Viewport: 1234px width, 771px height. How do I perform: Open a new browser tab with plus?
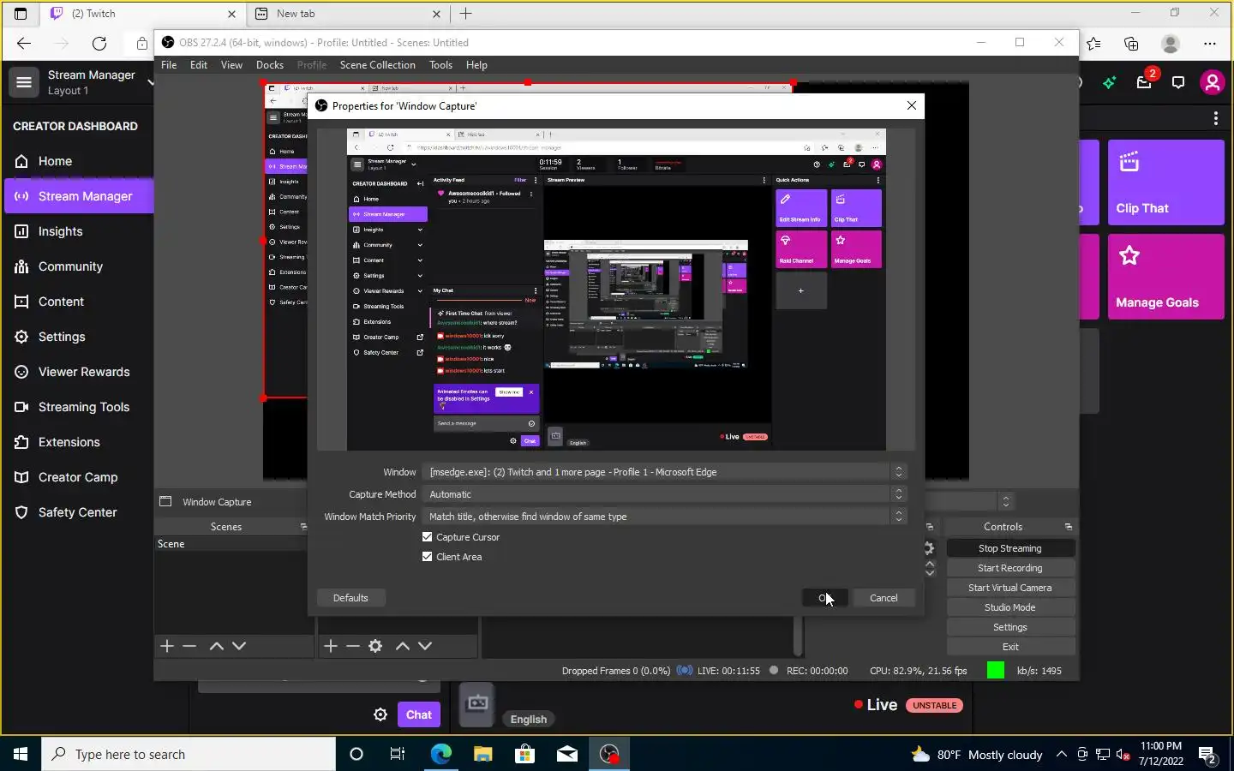[x=466, y=14]
